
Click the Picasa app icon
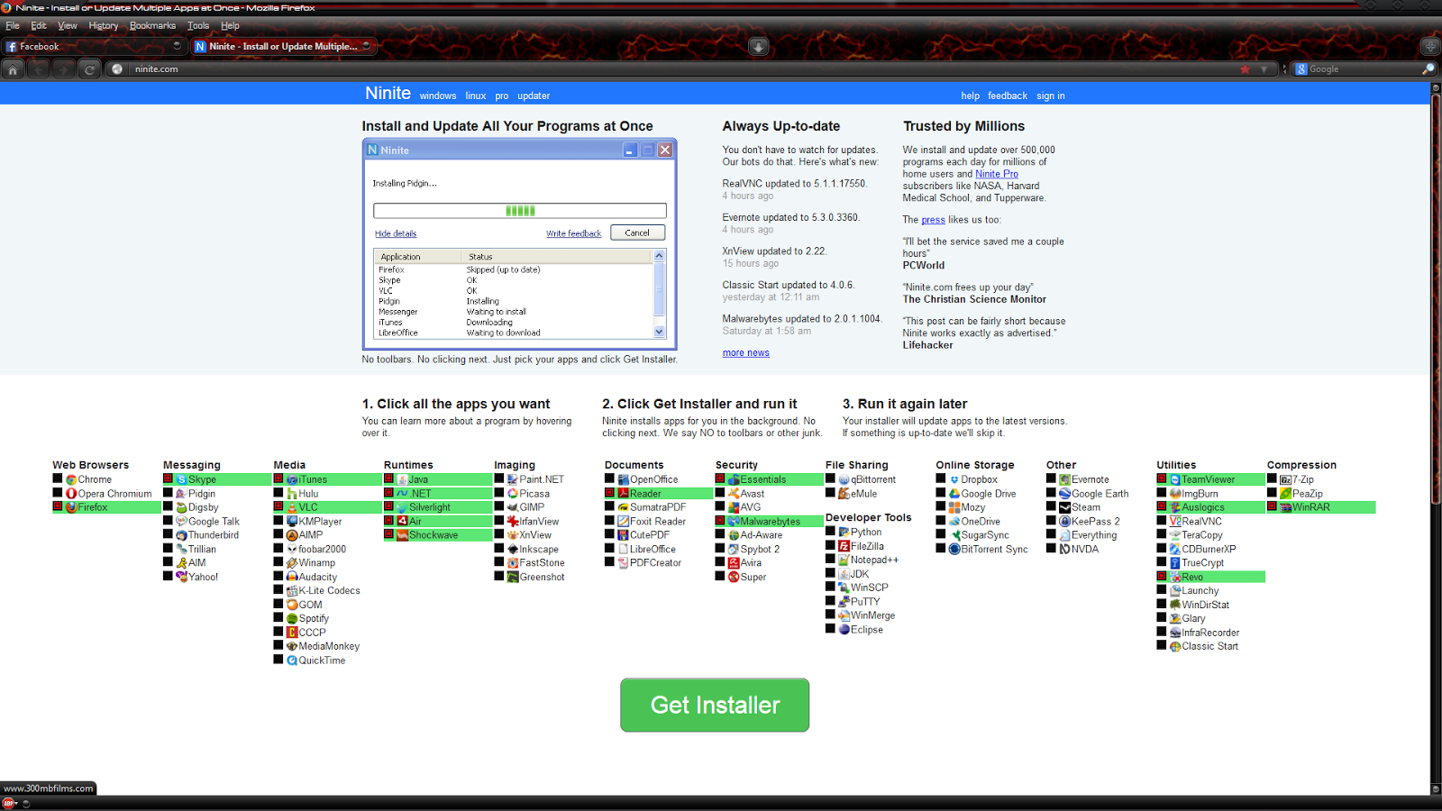513,494
